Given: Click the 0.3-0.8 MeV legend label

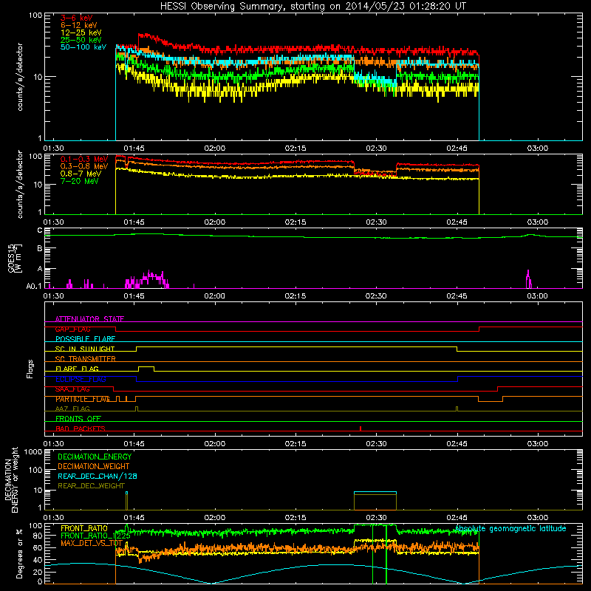Looking at the screenshot, I should coord(84,166).
